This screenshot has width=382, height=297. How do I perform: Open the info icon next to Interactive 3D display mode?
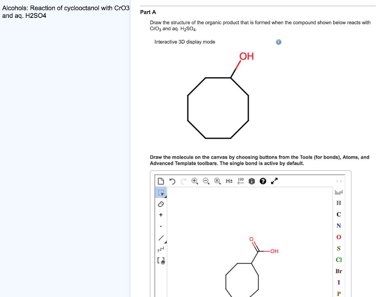click(x=278, y=42)
